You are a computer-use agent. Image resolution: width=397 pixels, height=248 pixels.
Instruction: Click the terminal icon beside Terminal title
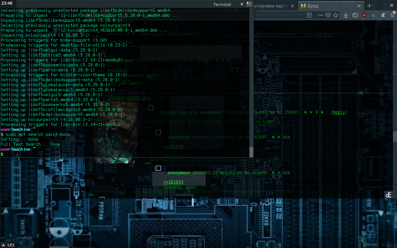tap(249, 3)
